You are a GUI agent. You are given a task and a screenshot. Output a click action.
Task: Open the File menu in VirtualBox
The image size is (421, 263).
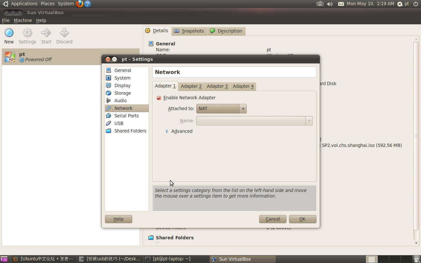tap(6, 20)
